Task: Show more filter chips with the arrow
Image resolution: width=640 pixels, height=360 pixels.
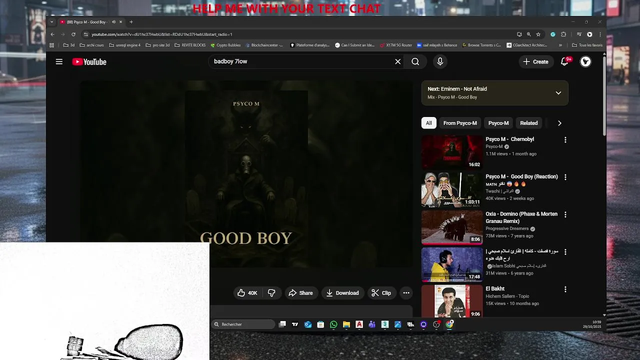Action: [559, 123]
